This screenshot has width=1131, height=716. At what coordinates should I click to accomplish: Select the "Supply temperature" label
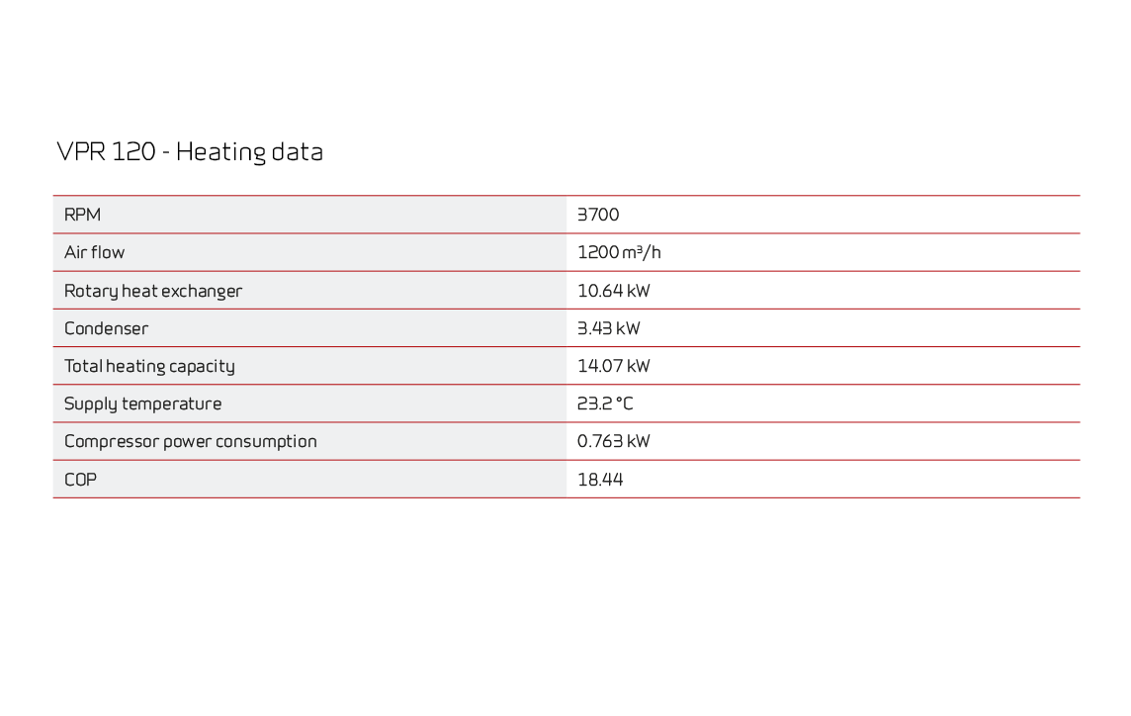pyautogui.click(x=143, y=403)
